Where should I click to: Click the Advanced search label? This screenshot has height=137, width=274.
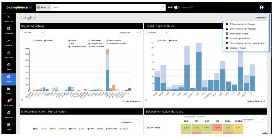click(186, 7)
